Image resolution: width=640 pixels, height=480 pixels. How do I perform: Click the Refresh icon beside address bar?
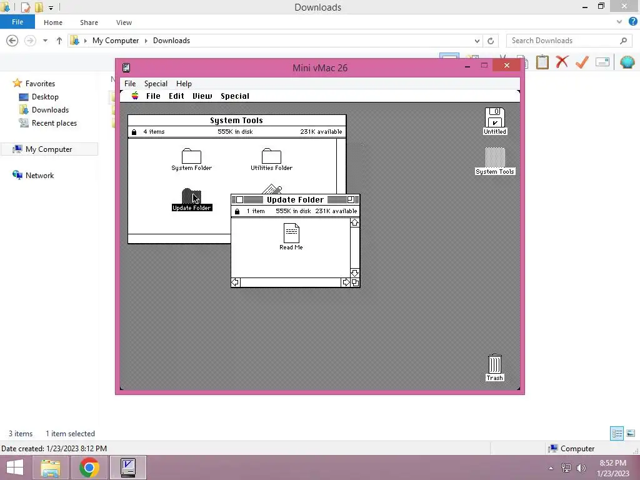click(x=491, y=41)
